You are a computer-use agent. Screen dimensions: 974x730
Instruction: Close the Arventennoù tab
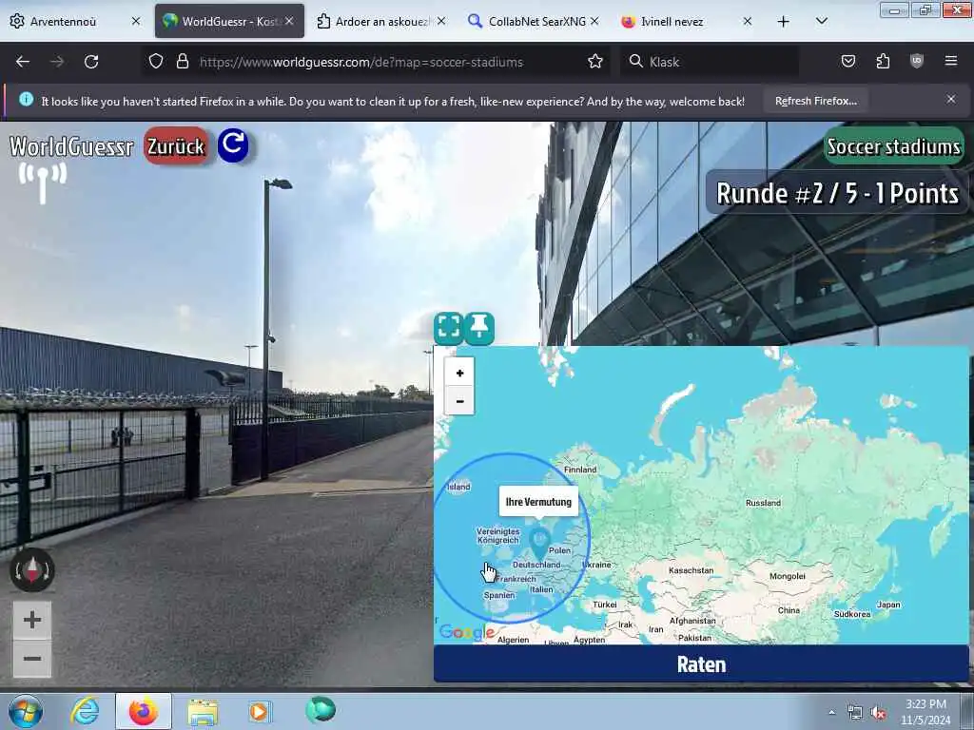136,21
